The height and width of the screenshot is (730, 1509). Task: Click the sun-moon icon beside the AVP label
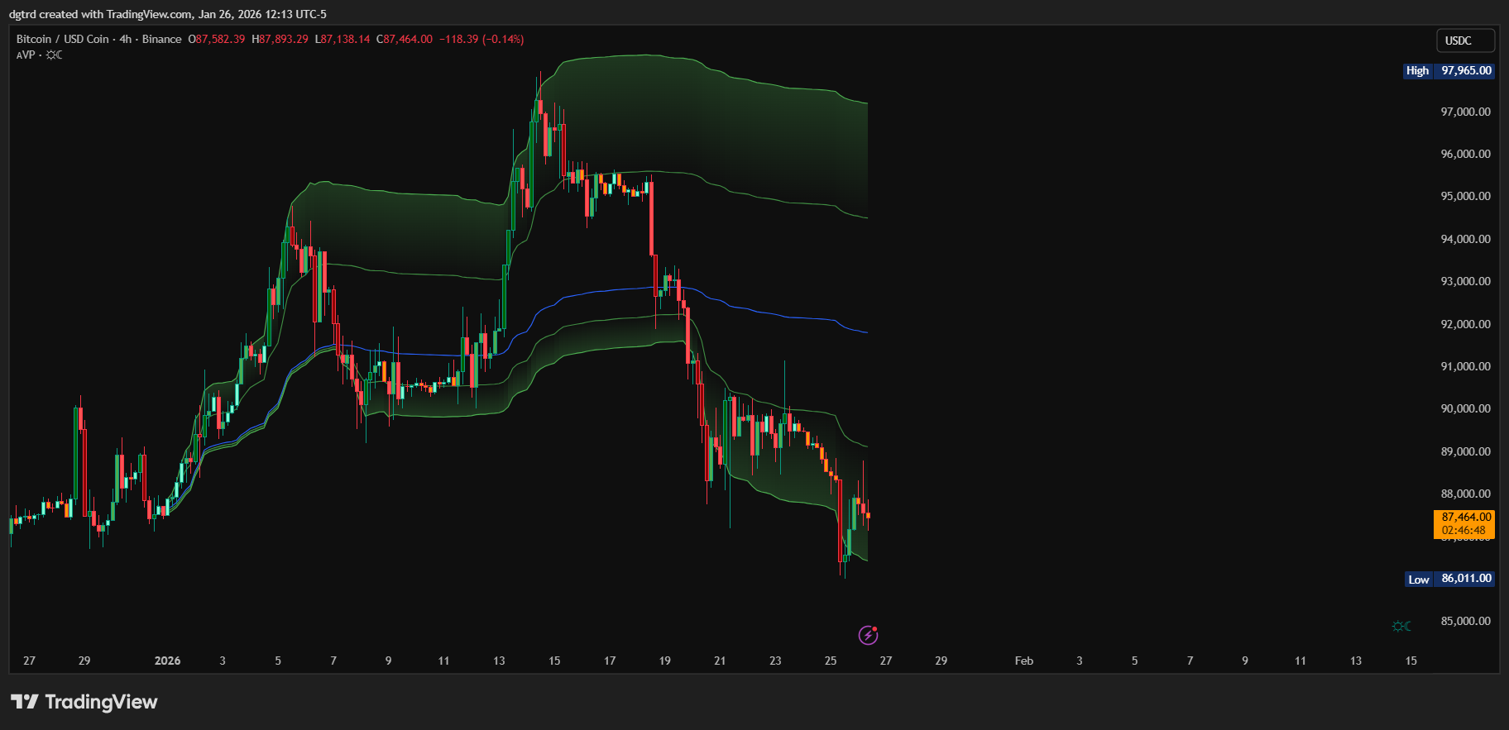54,55
